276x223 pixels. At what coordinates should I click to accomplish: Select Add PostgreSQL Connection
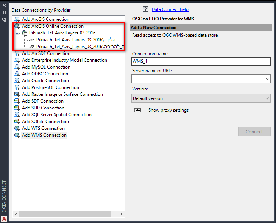[x=50, y=87]
